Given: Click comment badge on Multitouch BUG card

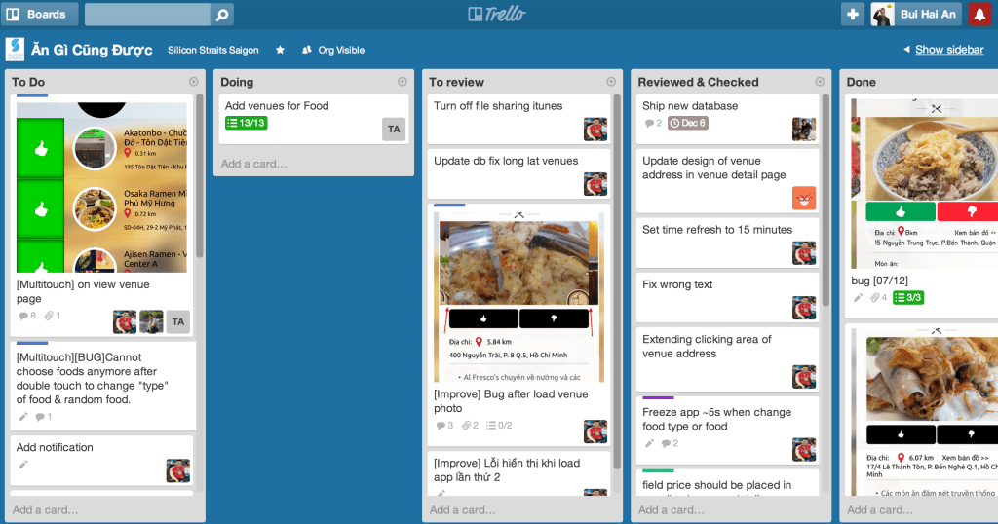Looking at the screenshot, I should click(x=44, y=417).
